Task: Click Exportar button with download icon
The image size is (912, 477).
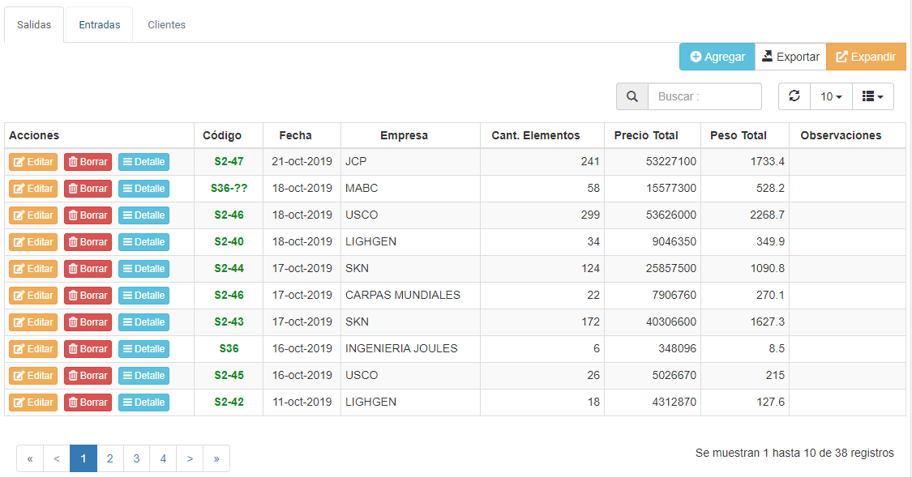Action: point(790,57)
